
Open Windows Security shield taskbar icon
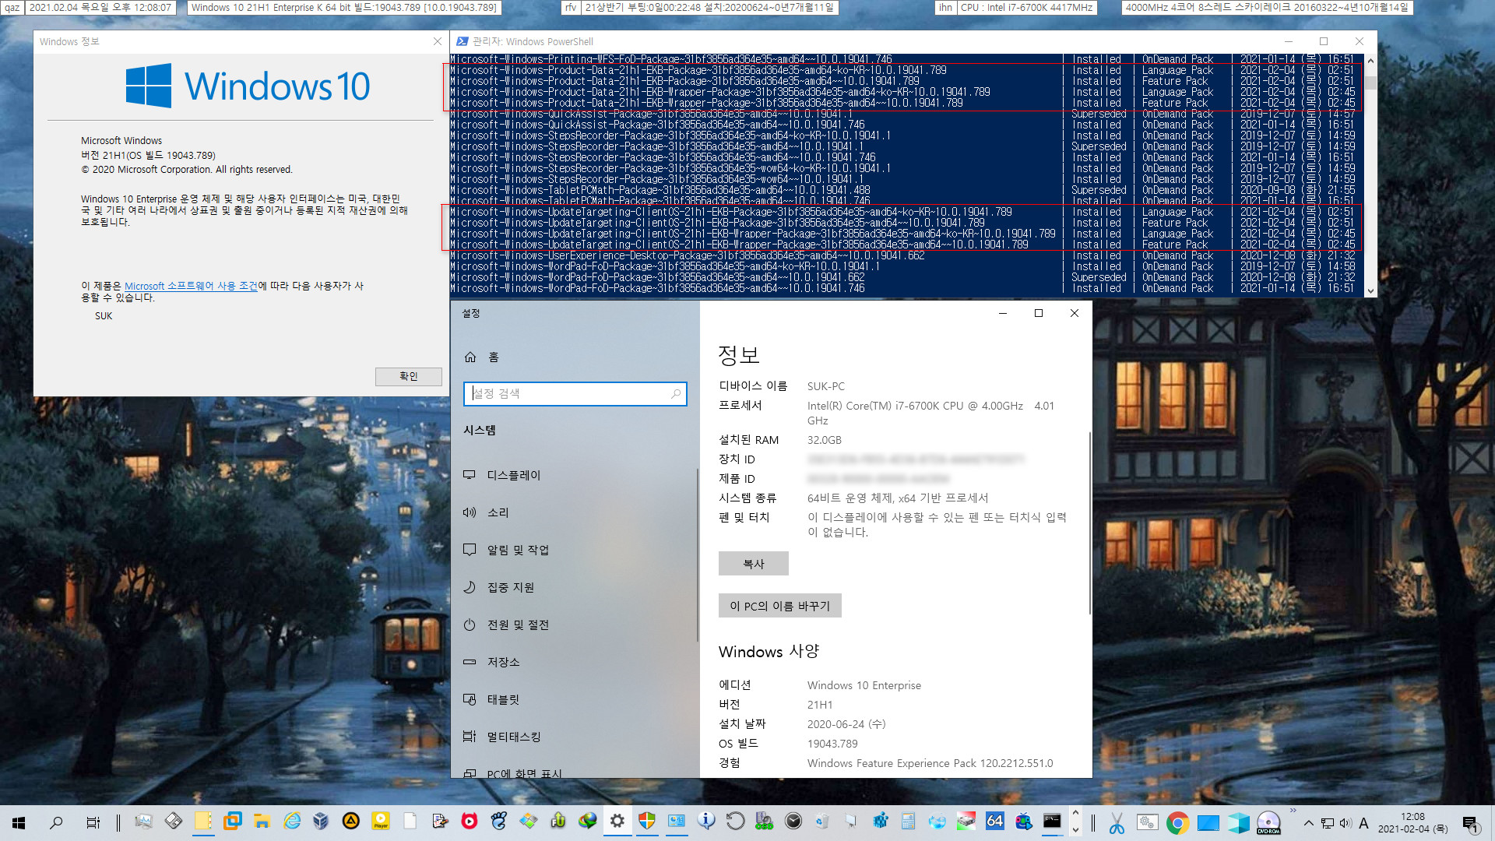click(x=646, y=822)
